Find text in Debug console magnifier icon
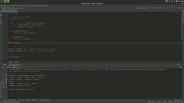The height and width of the screenshot is (103, 184). click(181, 67)
